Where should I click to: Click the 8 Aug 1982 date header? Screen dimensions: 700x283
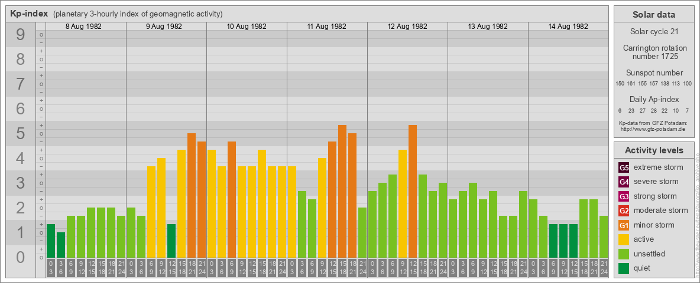click(x=83, y=27)
